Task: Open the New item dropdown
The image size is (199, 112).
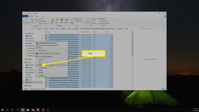Action: pyautogui.click(x=79, y=19)
